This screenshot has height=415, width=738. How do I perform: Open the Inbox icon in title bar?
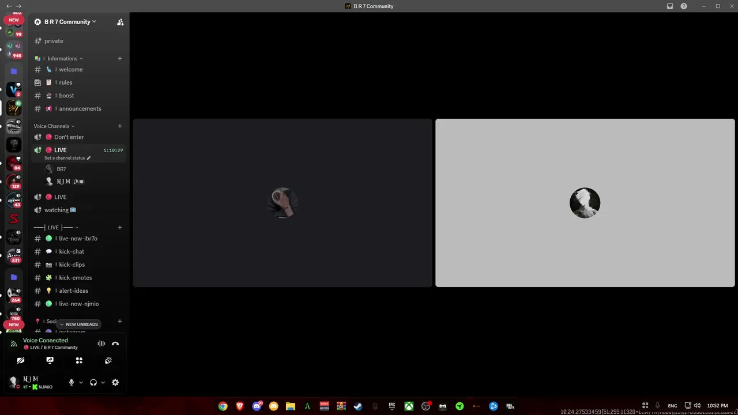(670, 6)
